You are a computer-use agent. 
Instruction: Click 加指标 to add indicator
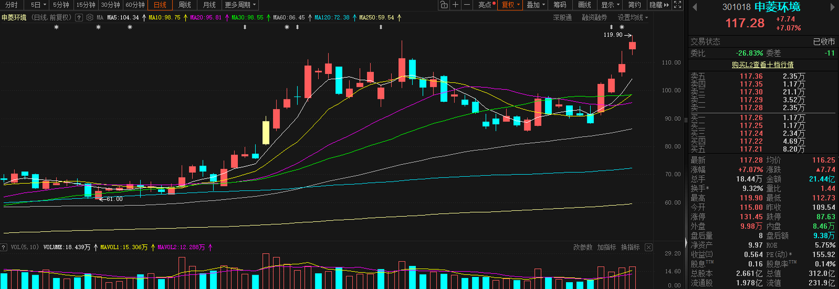coord(606,247)
